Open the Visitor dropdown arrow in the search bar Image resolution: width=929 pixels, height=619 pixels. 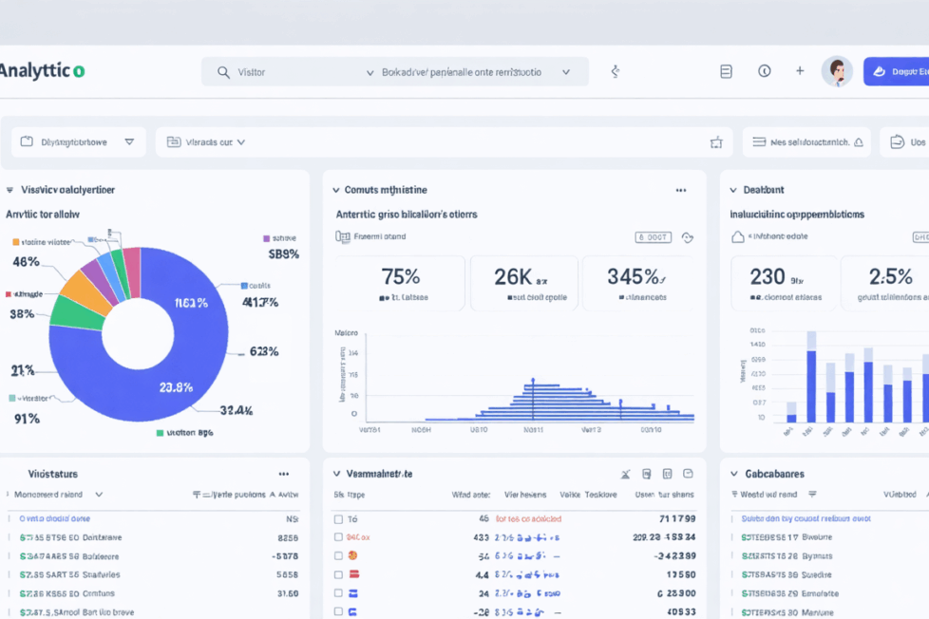pyautogui.click(x=370, y=73)
